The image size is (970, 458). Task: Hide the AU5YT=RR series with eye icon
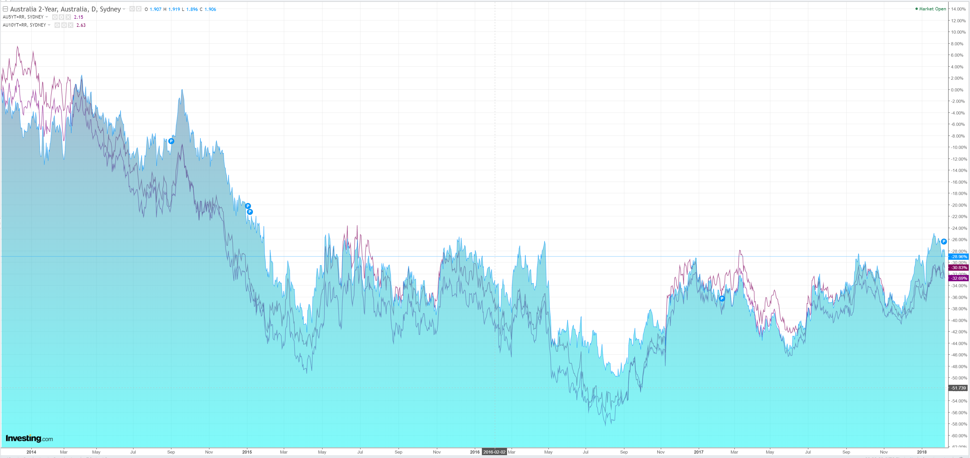55,17
